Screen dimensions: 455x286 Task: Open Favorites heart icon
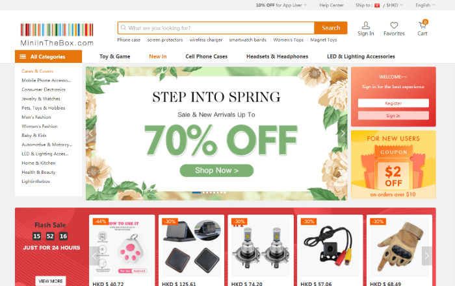pyautogui.click(x=394, y=25)
